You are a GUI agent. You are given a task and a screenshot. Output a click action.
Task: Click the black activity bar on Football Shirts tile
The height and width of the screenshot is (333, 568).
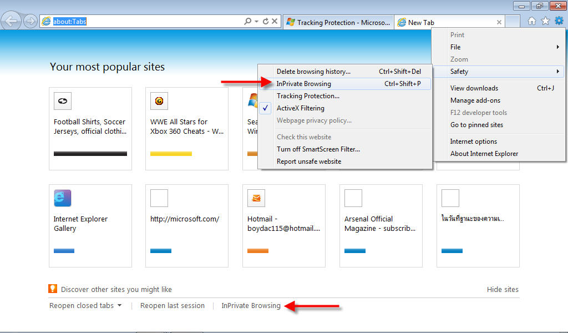[x=90, y=154]
